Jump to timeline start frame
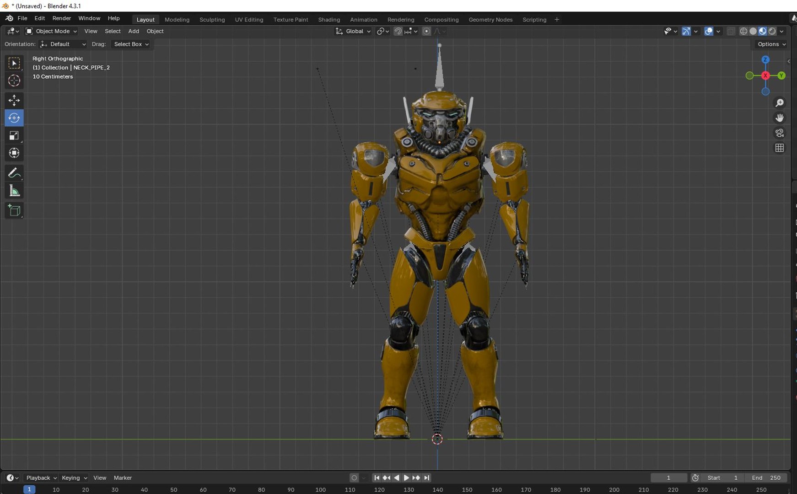 pyautogui.click(x=377, y=478)
